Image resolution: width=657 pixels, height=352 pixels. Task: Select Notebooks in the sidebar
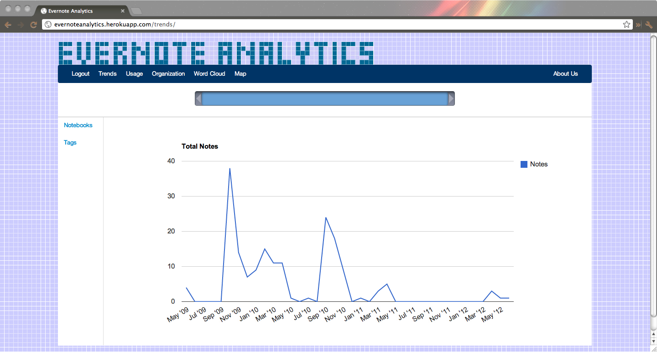pos(78,125)
